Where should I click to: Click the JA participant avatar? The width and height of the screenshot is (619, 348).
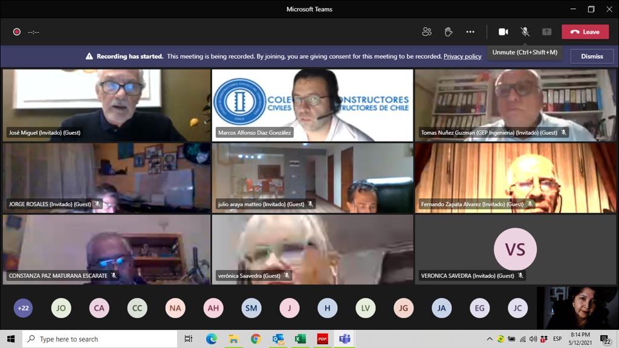click(x=441, y=308)
